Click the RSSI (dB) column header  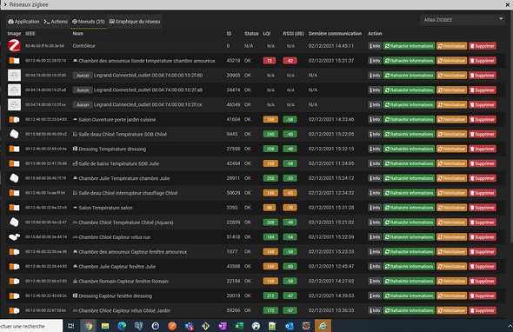(293, 34)
